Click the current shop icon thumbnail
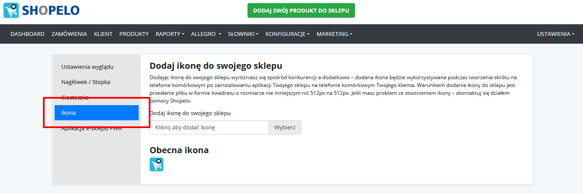 (x=156, y=164)
